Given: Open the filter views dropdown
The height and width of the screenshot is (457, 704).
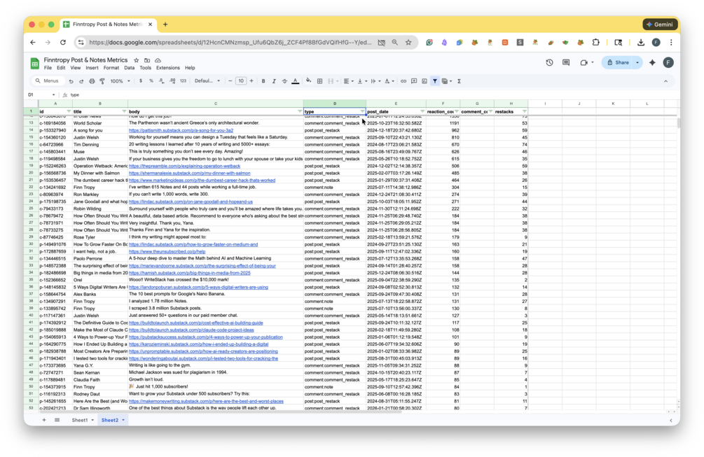Looking at the screenshot, I should [x=447, y=81].
